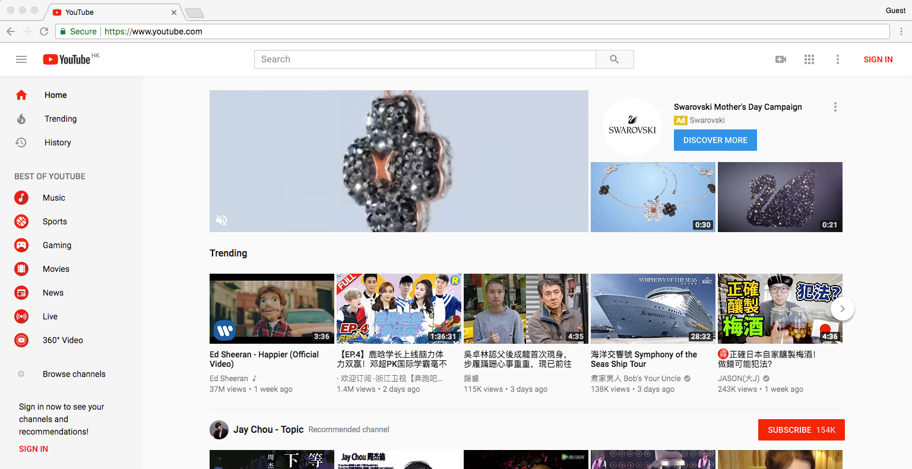Open the Gaming category
This screenshot has width=912, height=469.
tap(71, 245)
